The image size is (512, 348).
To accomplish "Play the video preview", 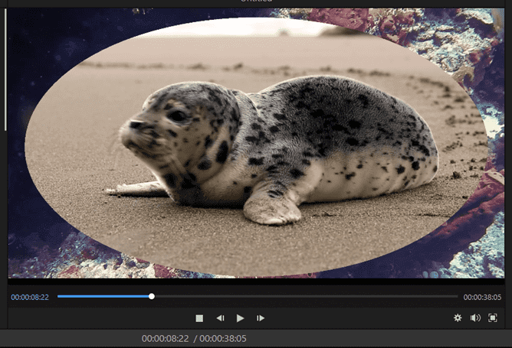I will click(x=240, y=318).
